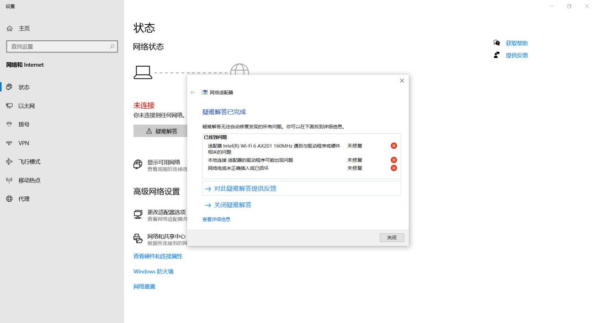The image size is (596, 323).
Task: Click the 关闭 button in dialog
Action: click(x=391, y=238)
